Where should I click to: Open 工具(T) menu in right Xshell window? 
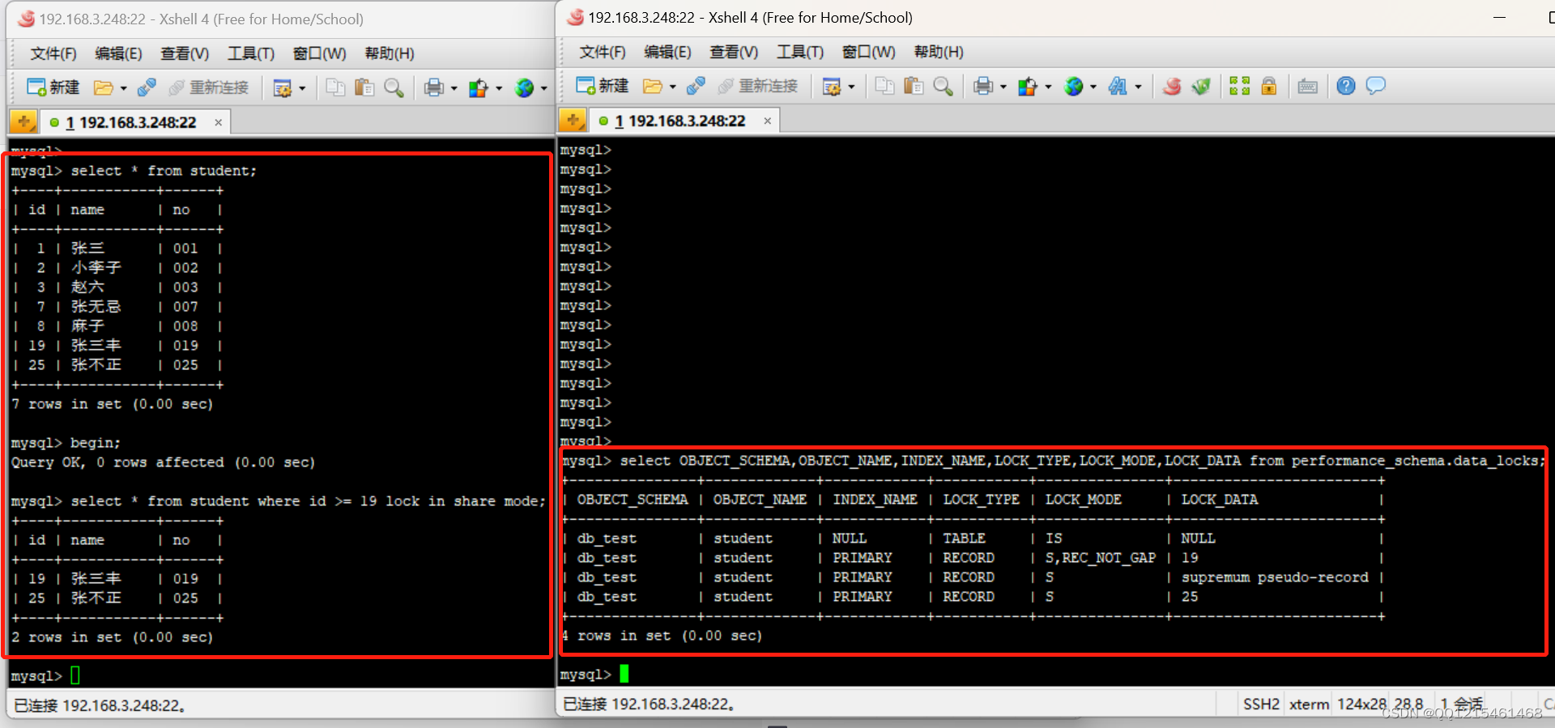[799, 52]
